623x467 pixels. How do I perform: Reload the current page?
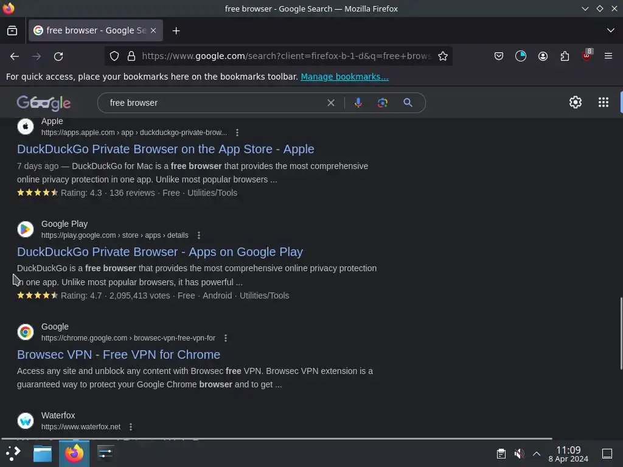click(x=58, y=57)
